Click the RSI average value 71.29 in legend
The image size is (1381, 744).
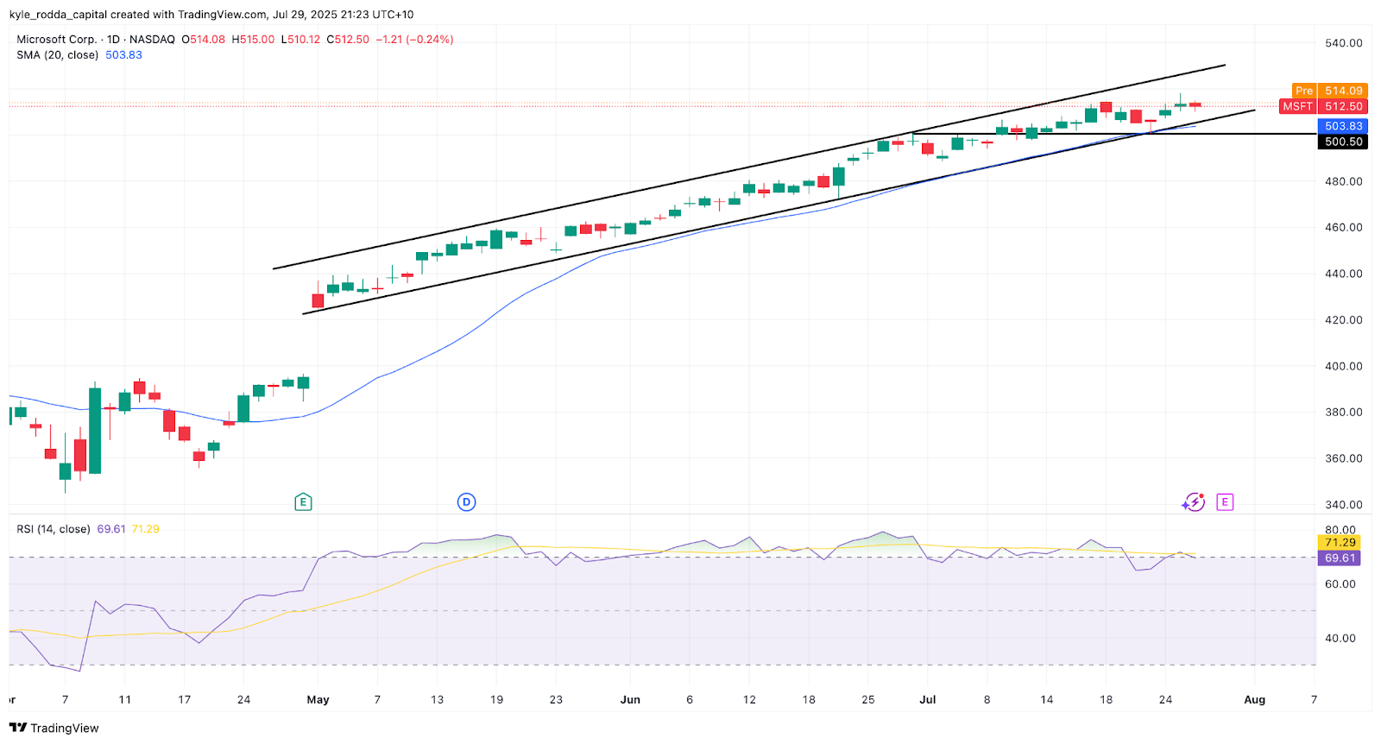click(x=145, y=529)
